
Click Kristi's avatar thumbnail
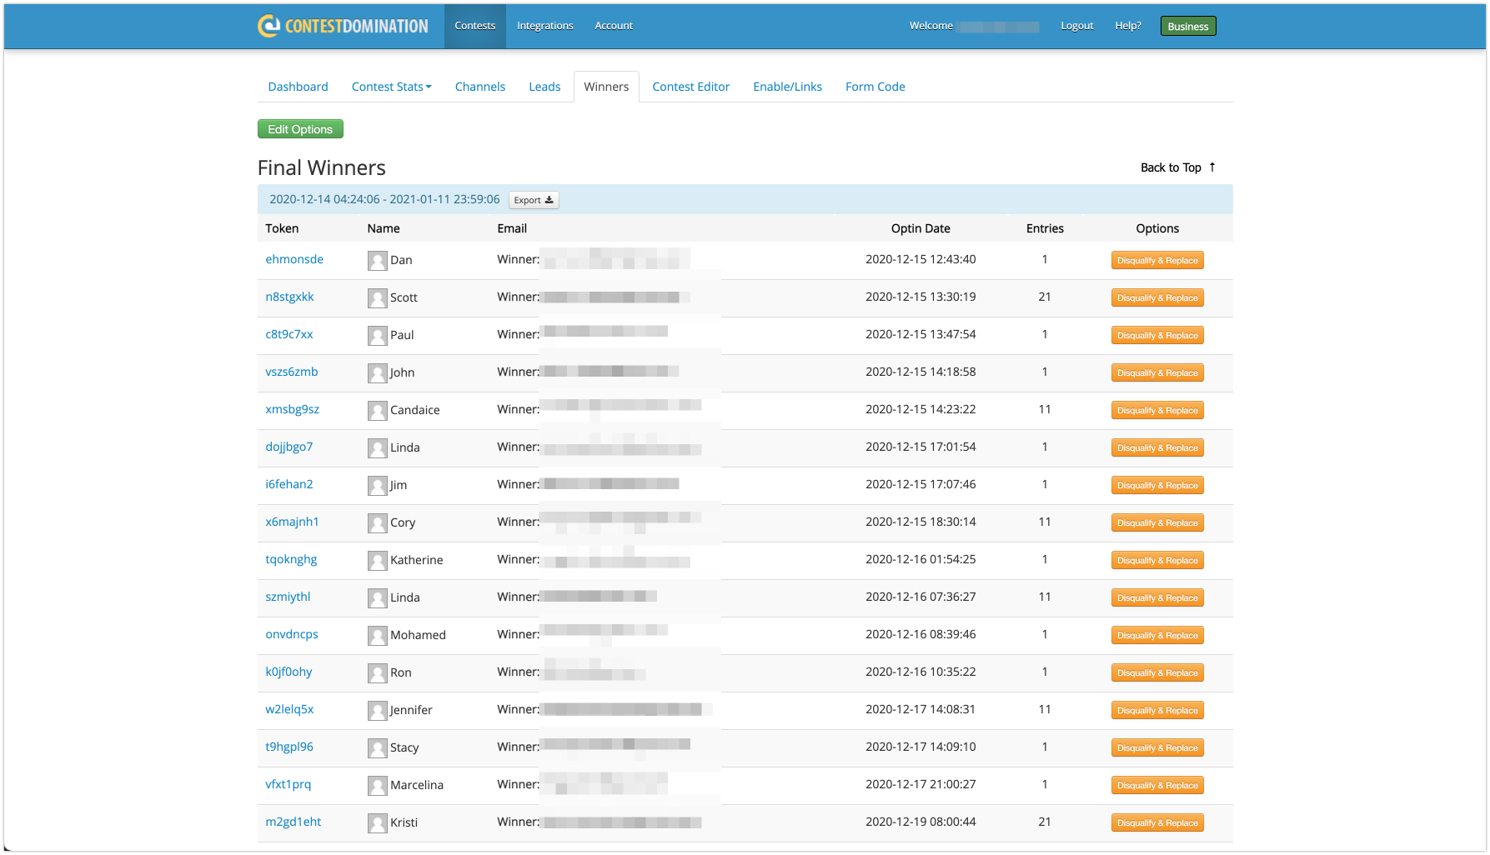click(377, 822)
